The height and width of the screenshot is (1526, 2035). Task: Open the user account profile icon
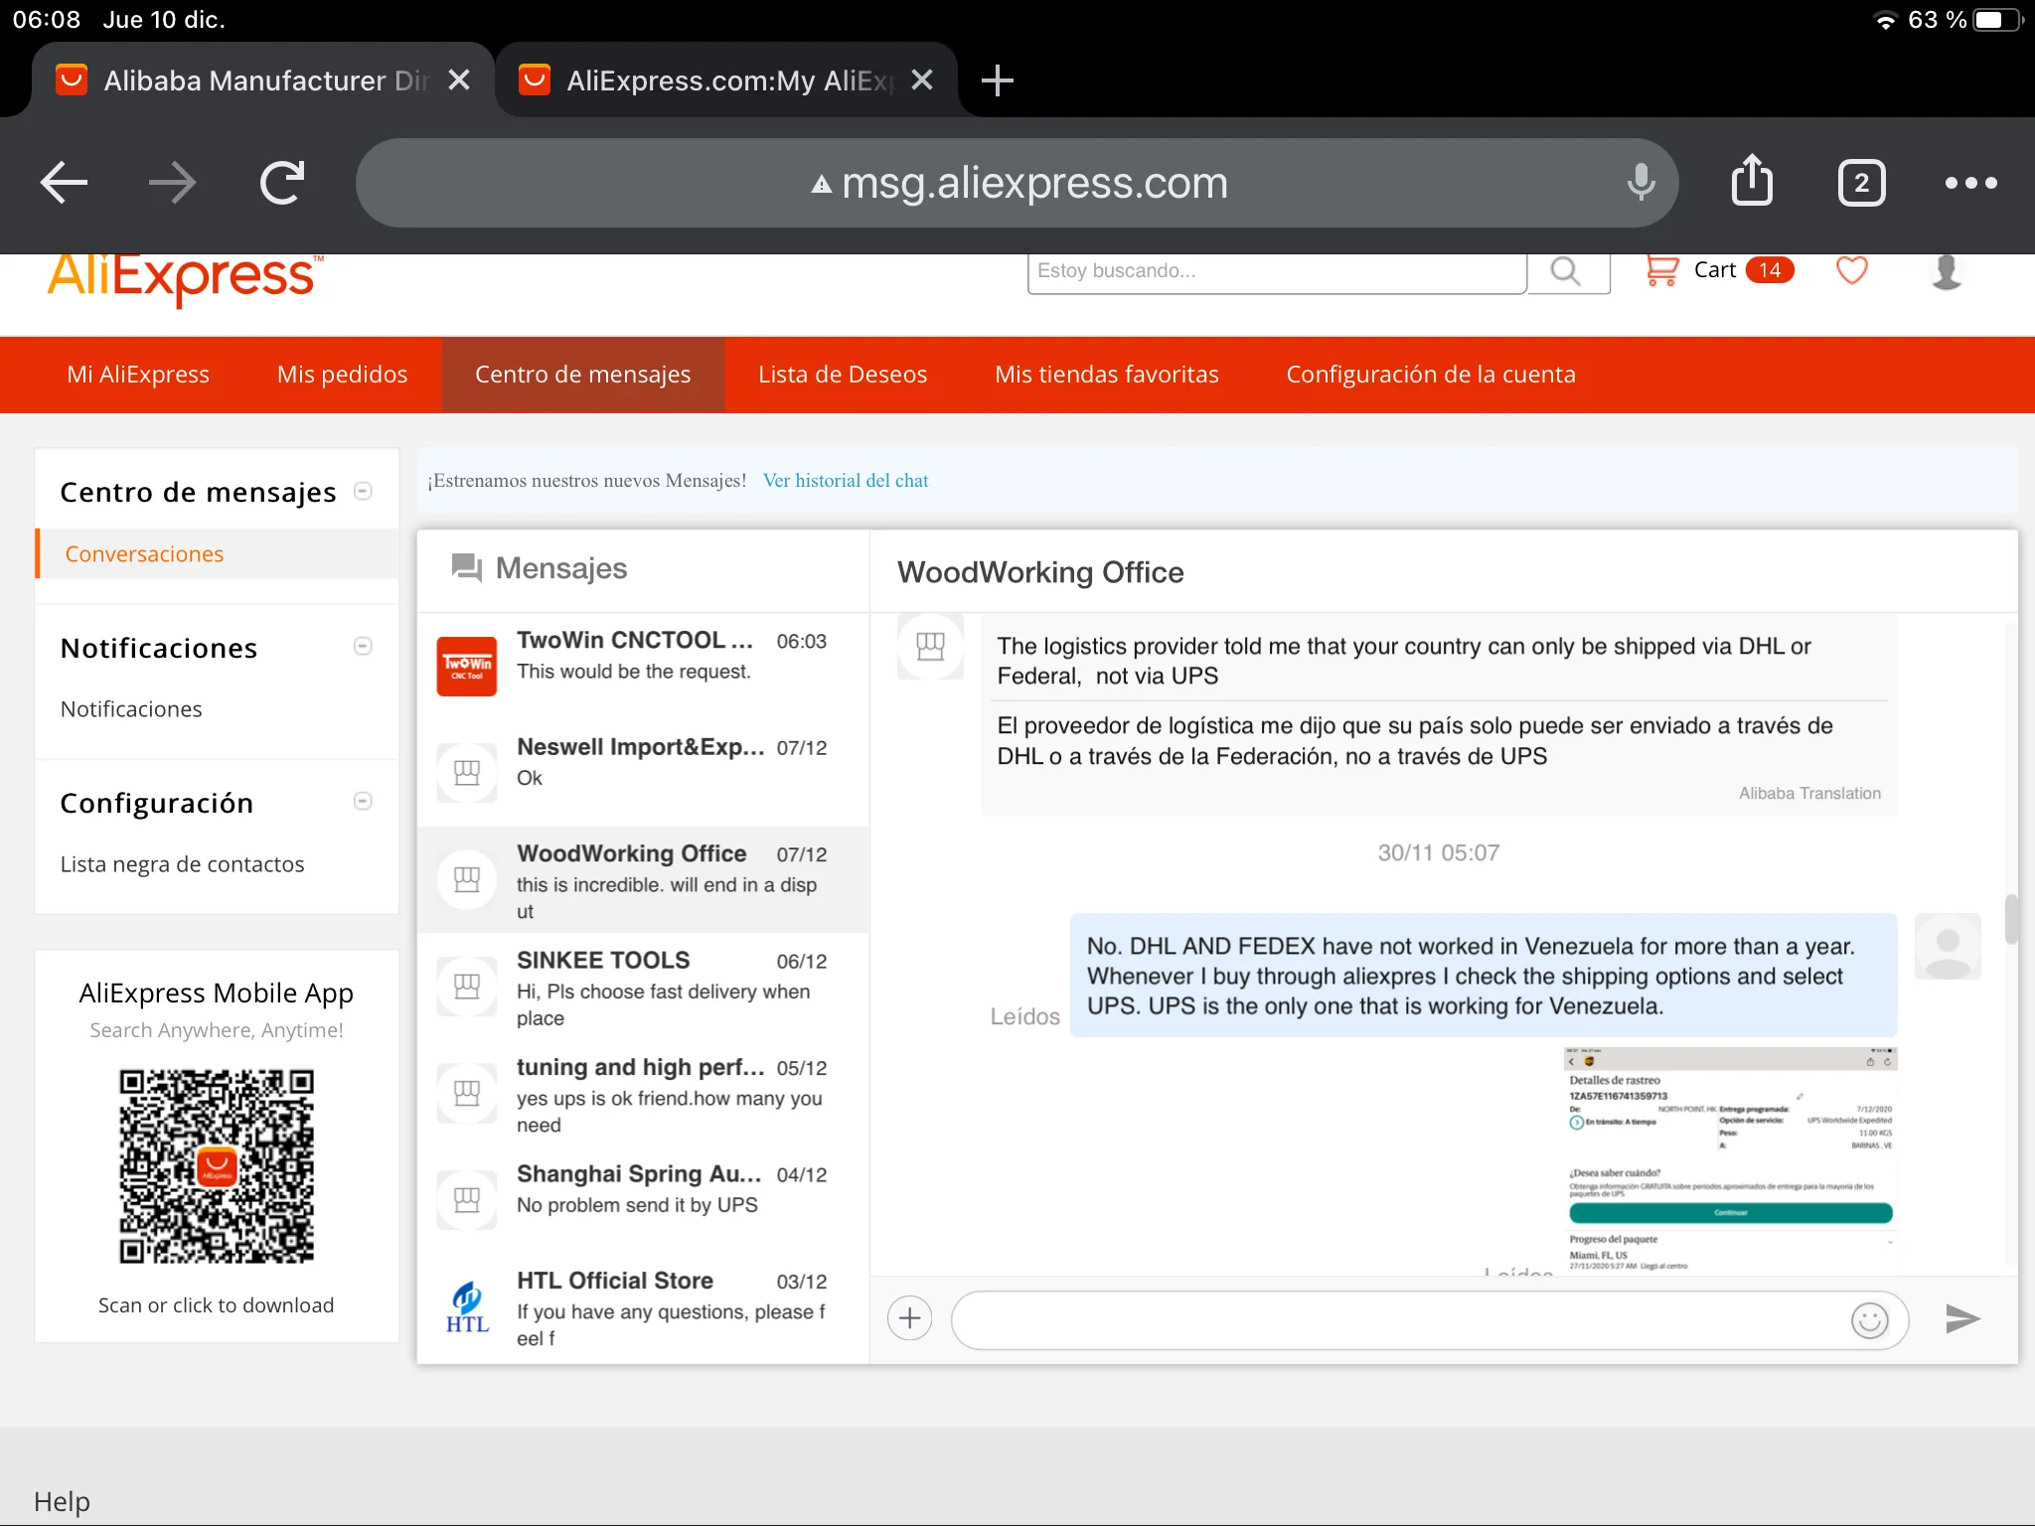click(1946, 270)
